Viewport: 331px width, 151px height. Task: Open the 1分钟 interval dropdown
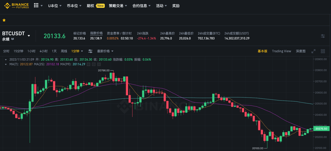coord(76,51)
